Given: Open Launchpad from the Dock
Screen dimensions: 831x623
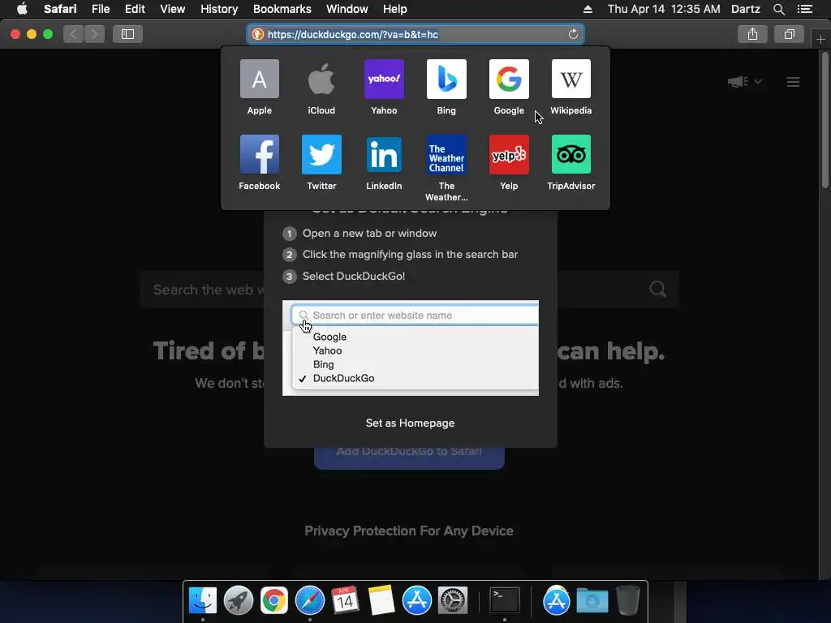Looking at the screenshot, I should [239, 601].
